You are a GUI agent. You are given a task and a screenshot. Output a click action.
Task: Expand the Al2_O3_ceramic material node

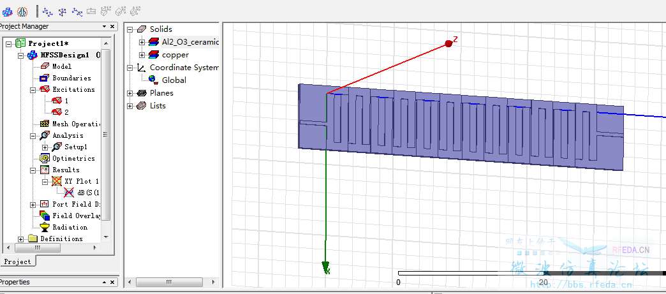142,42
